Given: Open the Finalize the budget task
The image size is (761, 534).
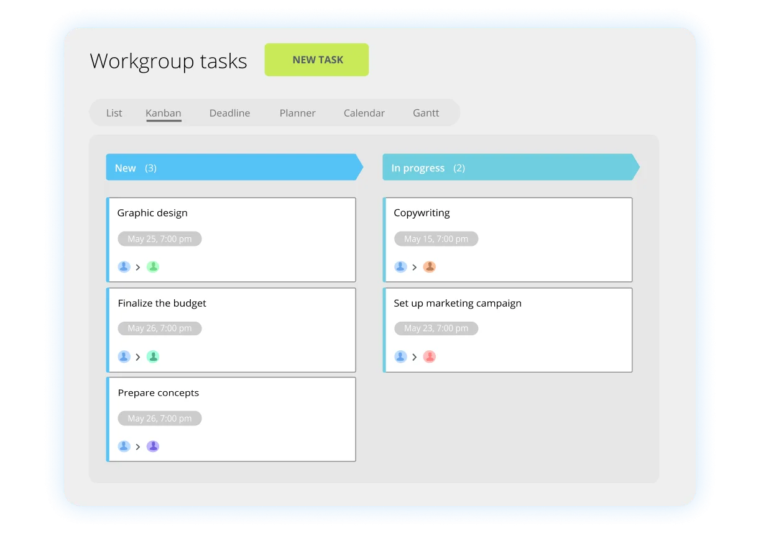Looking at the screenshot, I should point(162,303).
